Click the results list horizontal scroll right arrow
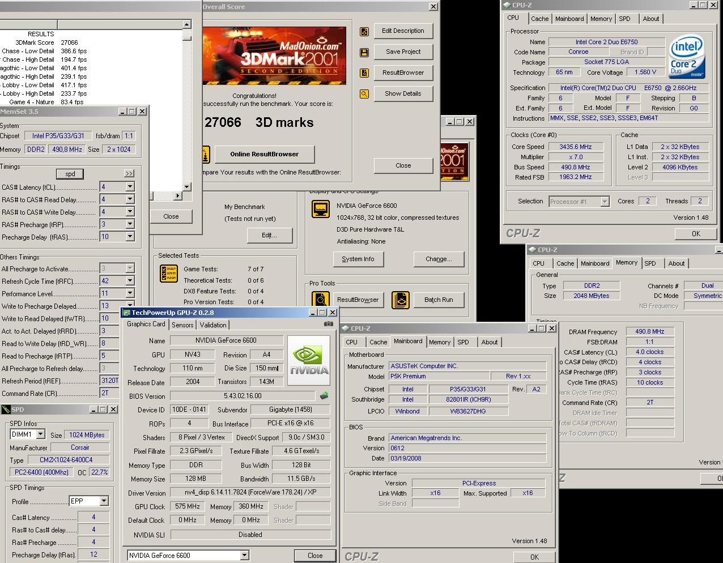 (x=177, y=196)
